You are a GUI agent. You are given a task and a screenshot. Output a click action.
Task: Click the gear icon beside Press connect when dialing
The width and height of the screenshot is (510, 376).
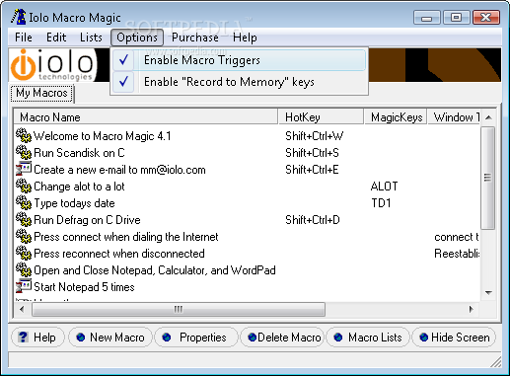coord(24,236)
